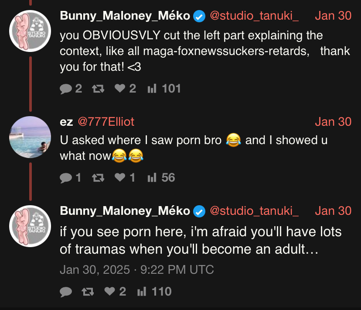Viewport: 361px width, 310px height.
Task: Click reply icon on first Bunny_Maloney_Méko tweet
Action: pyautogui.click(x=66, y=89)
